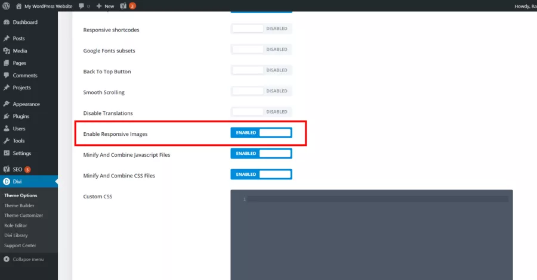Screen dimensions: 537x280
Task: Open the Pages menu item
Action: click(29, 63)
